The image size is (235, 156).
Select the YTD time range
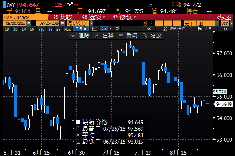point(41,29)
